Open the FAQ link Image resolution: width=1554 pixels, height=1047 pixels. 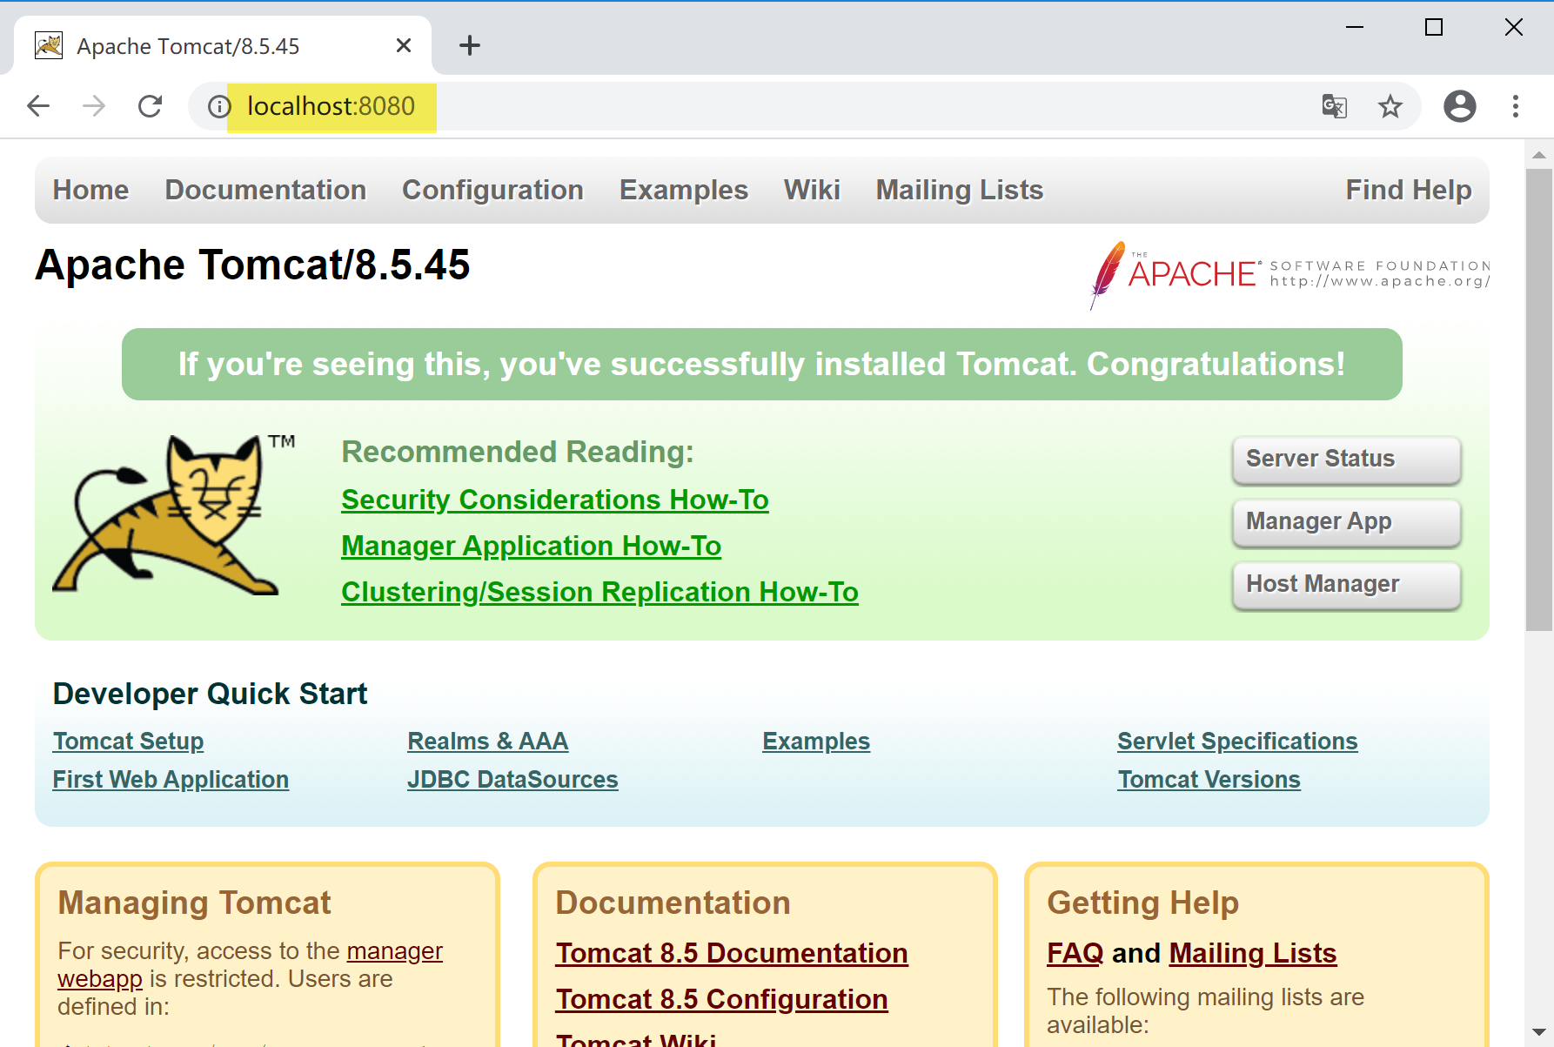pyautogui.click(x=1075, y=953)
